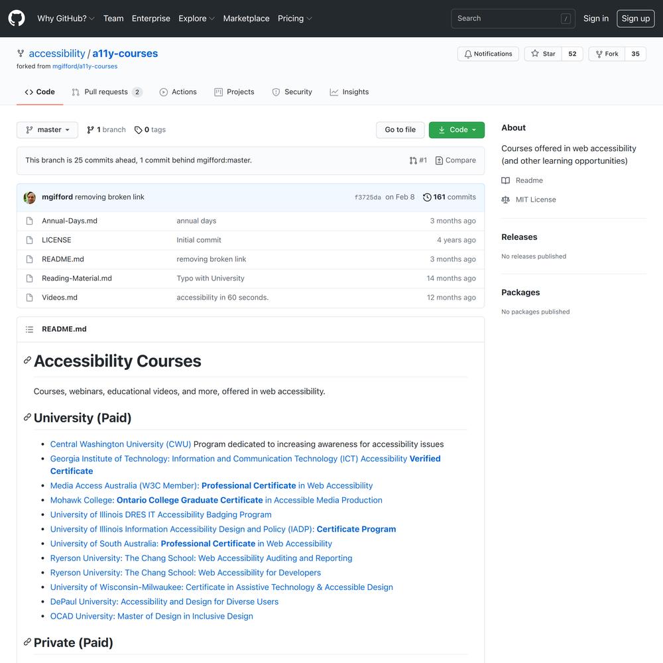663x663 pixels.
Task: Open Team in the top navigation
Action: (x=113, y=18)
